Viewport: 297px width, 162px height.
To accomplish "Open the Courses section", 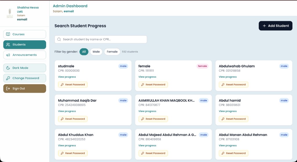I will coord(25,34).
